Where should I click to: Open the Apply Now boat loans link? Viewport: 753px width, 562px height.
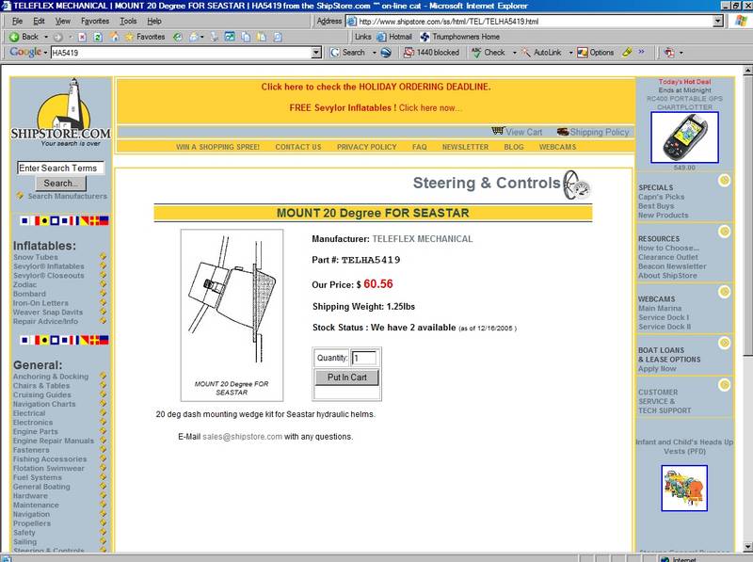tap(657, 368)
